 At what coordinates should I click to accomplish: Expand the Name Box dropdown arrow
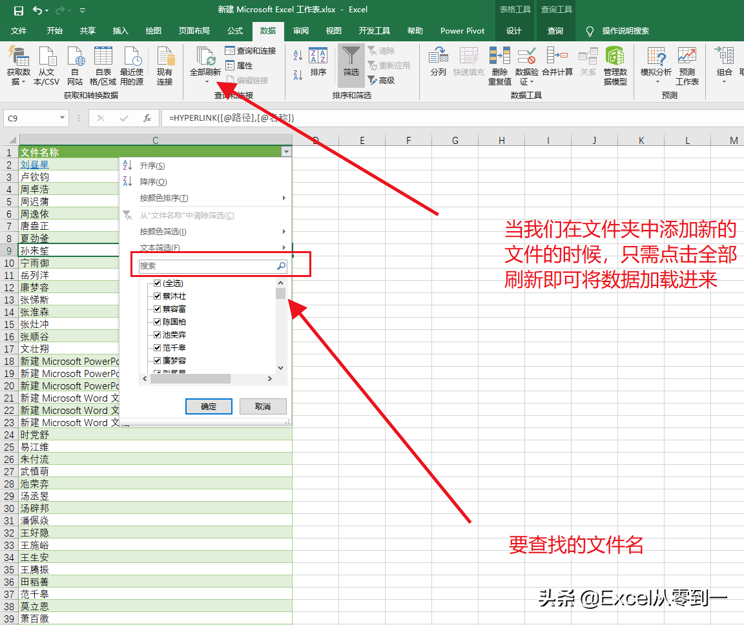pos(62,118)
